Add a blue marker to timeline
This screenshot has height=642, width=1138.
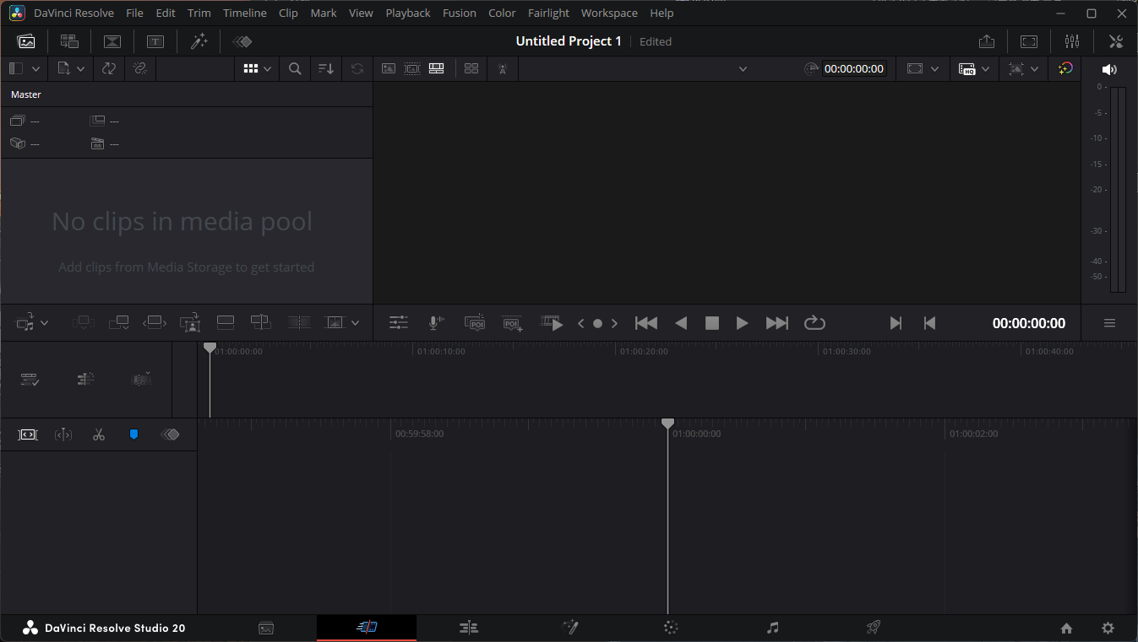click(133, 434)
